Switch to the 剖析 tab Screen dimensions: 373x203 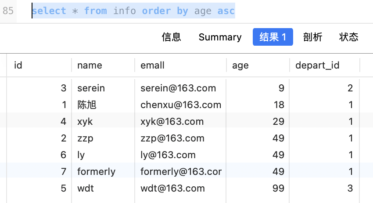(312, 37)
